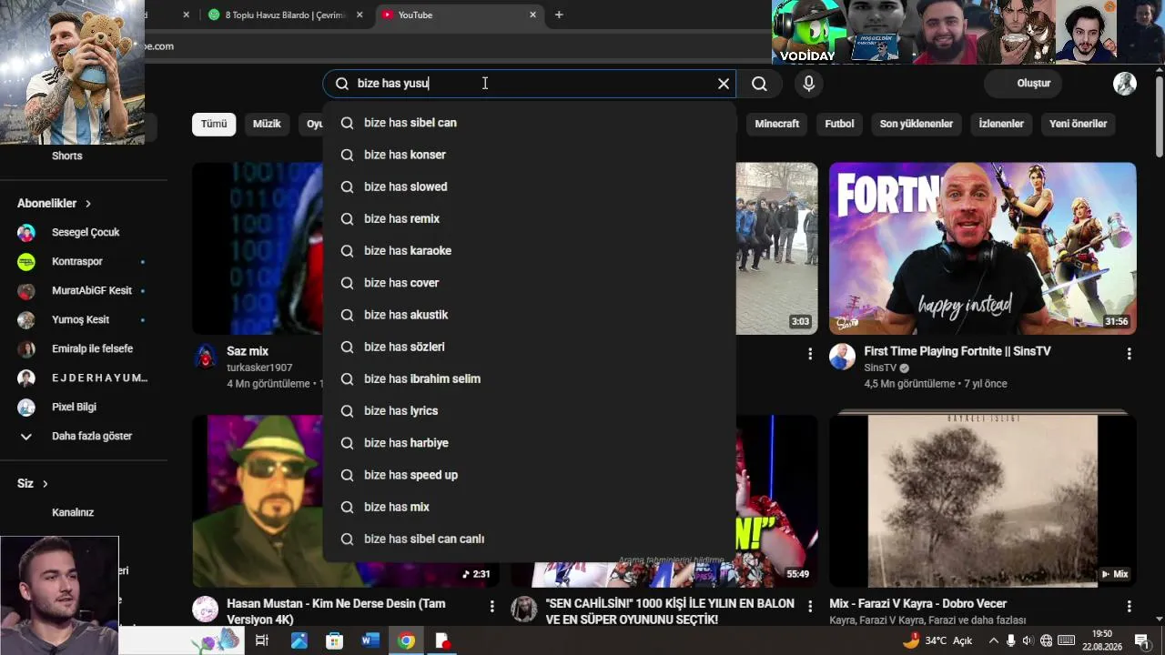Screen dimensions: 1165x655
Task: Open options menu for First Time Playing Fortnite video
Action: point(1129,353)
